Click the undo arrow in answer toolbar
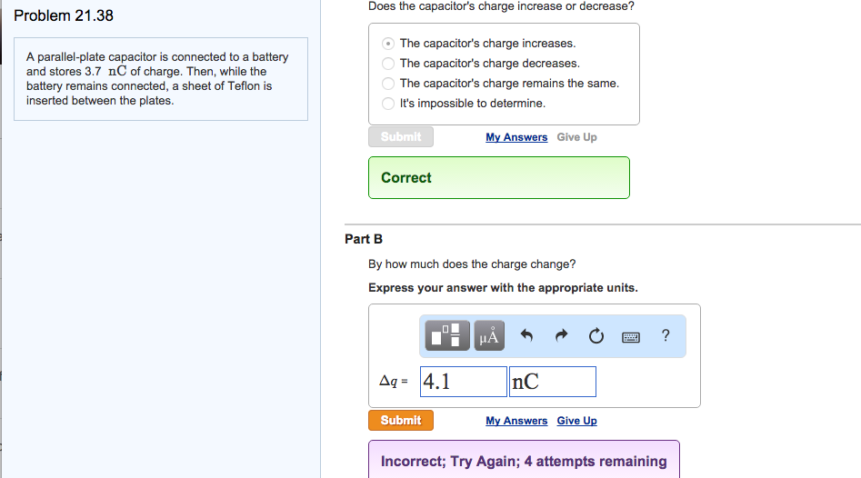Screen dimensions: 861x478 click(526, 336)
